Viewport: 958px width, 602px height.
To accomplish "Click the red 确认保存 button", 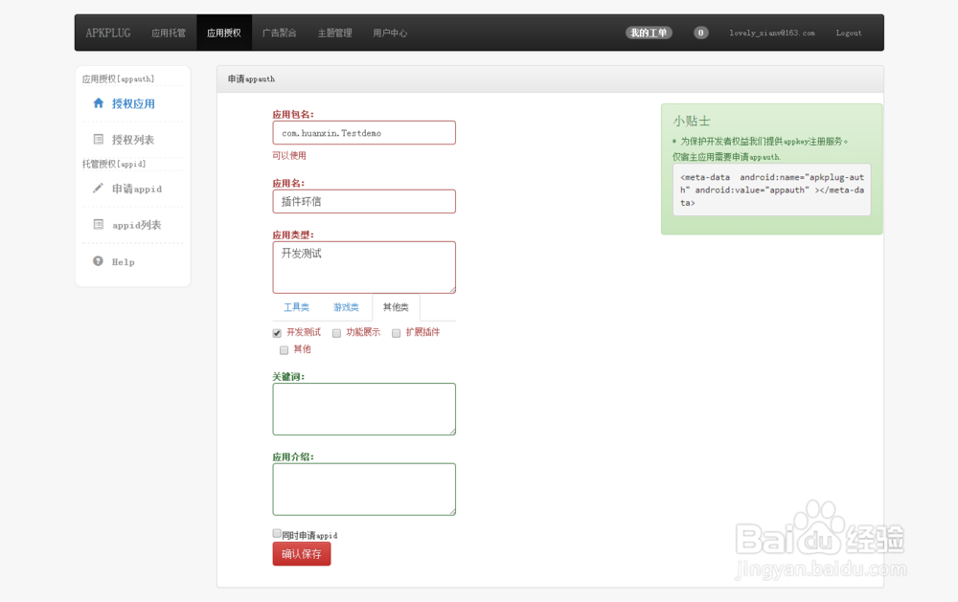I will coord(302,554).
